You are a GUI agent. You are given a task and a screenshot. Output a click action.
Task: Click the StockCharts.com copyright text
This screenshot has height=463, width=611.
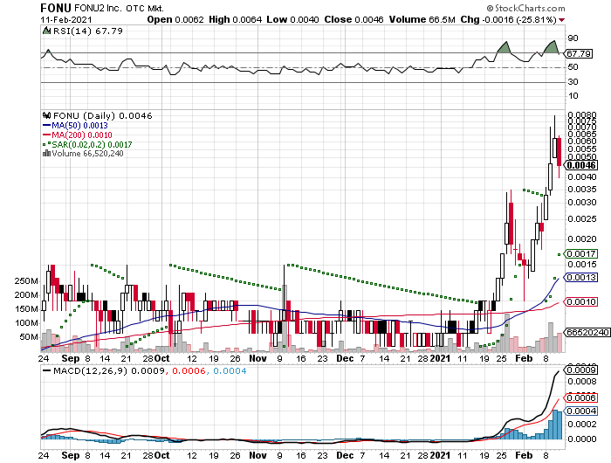525,8
